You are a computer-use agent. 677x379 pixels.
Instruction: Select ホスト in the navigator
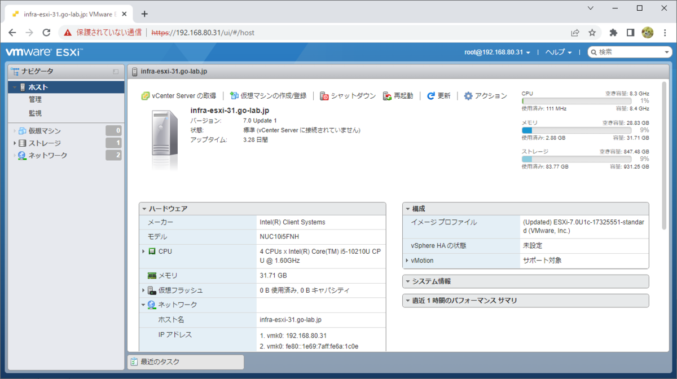[66, 87]
